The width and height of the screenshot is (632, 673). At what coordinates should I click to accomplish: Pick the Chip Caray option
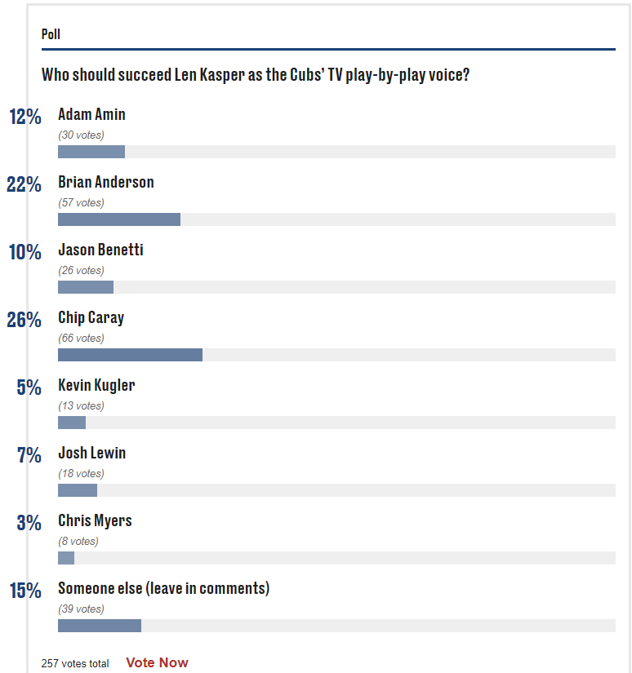91,318
